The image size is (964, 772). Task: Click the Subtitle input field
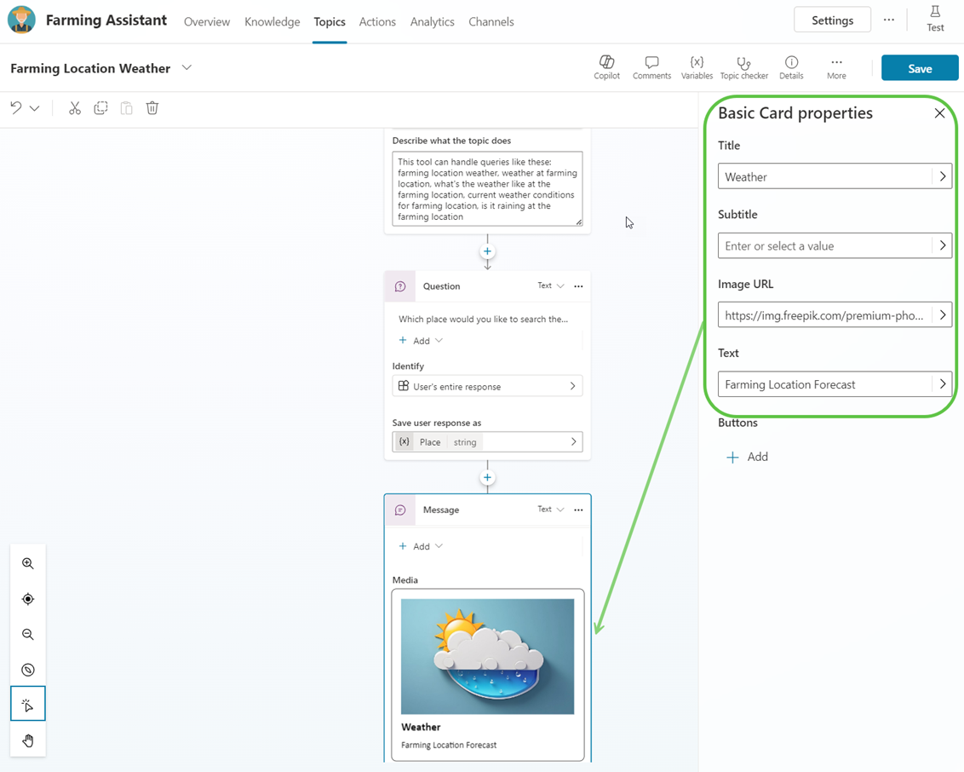pos(824,245)
